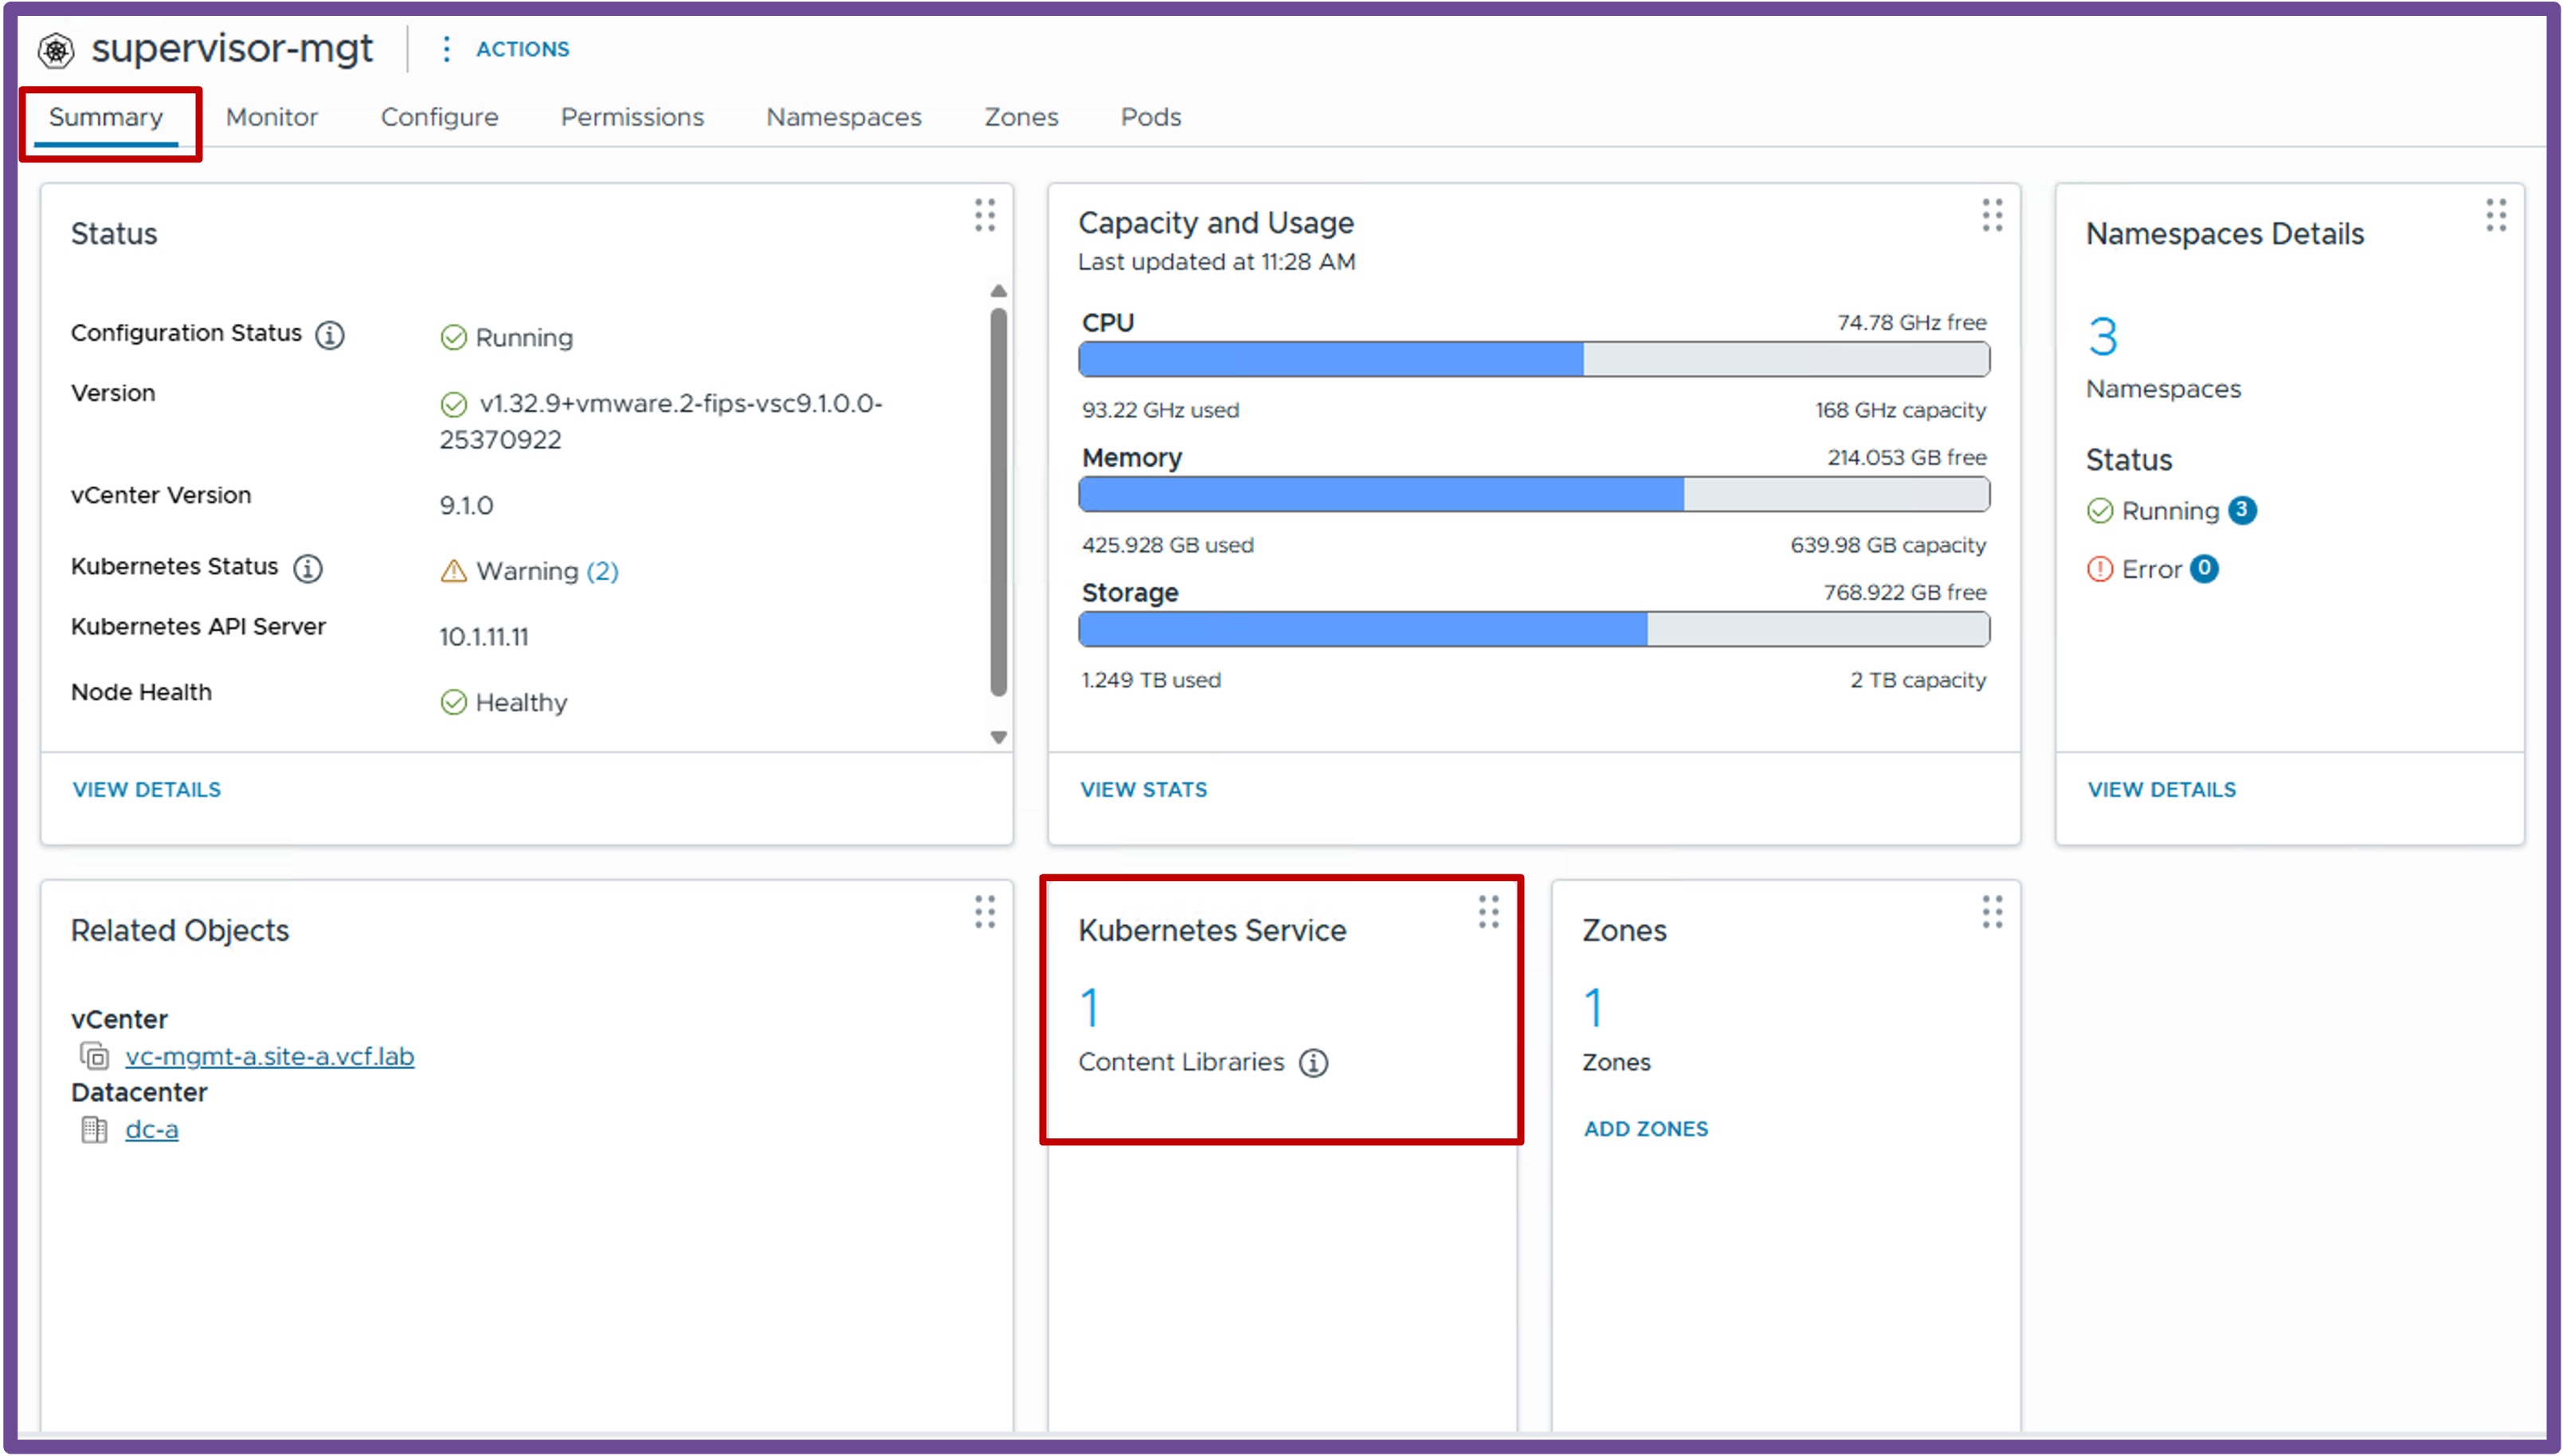This screenshot has height=1456, width=2563.
Task: Click the Status card scroll up arrow
Action: click(x=998, y=291)
